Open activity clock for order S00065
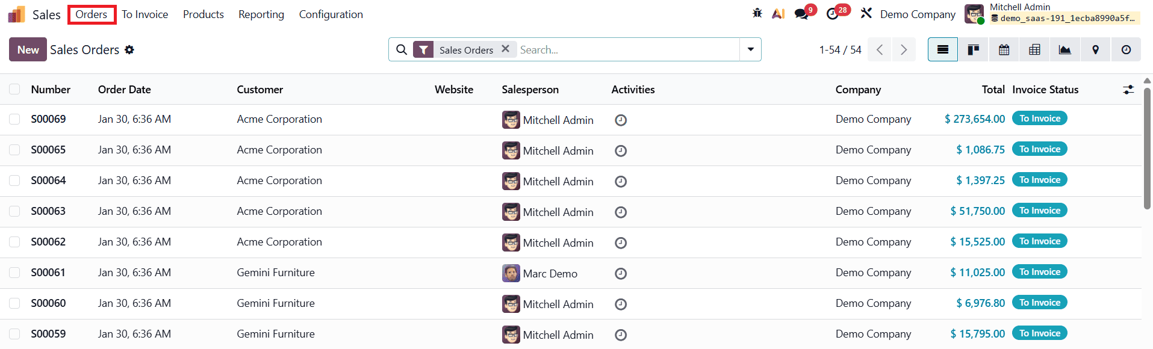The height and width of the screenshot is (349, 1153). tap(621, 151)
